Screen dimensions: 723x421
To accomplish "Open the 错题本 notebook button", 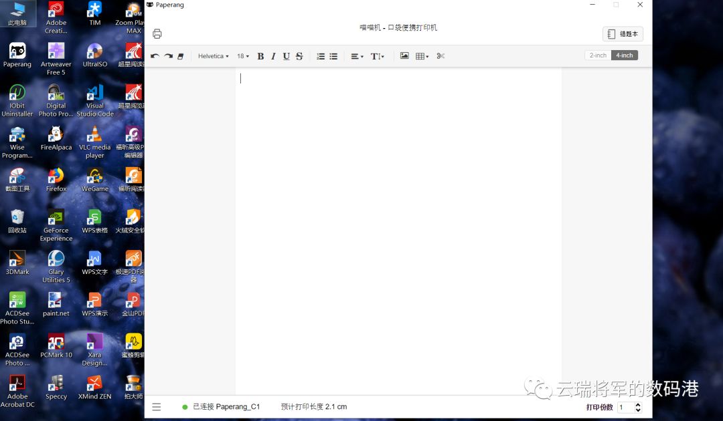I will (x=623, y=34).
